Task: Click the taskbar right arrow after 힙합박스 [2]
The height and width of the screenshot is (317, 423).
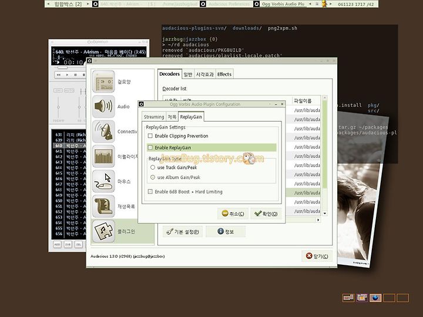Action: coord(88,4)
